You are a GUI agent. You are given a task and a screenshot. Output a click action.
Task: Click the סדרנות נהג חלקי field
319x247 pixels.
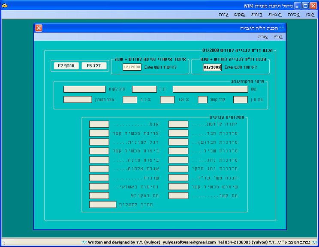[x=178, y=169]
